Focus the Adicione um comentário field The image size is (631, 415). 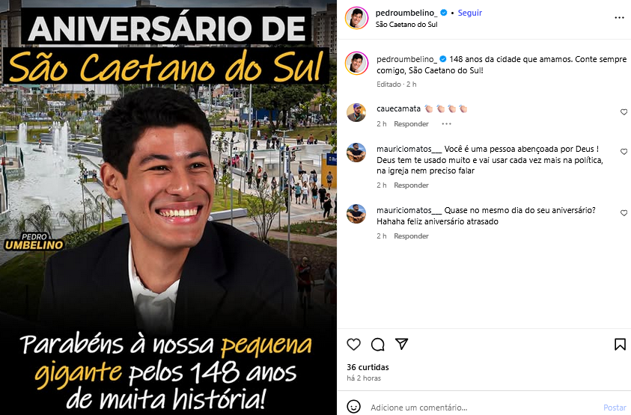click(x=483, y=408)
